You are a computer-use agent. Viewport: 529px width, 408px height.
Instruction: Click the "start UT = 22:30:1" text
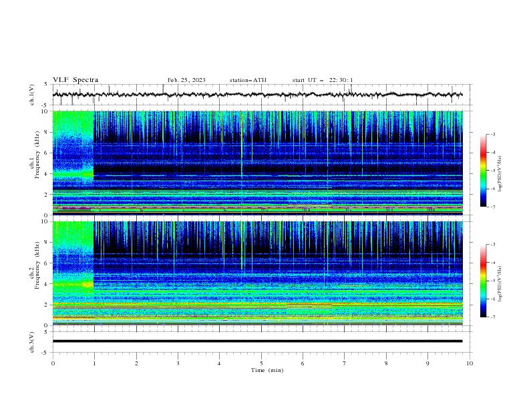click(323, 80)
